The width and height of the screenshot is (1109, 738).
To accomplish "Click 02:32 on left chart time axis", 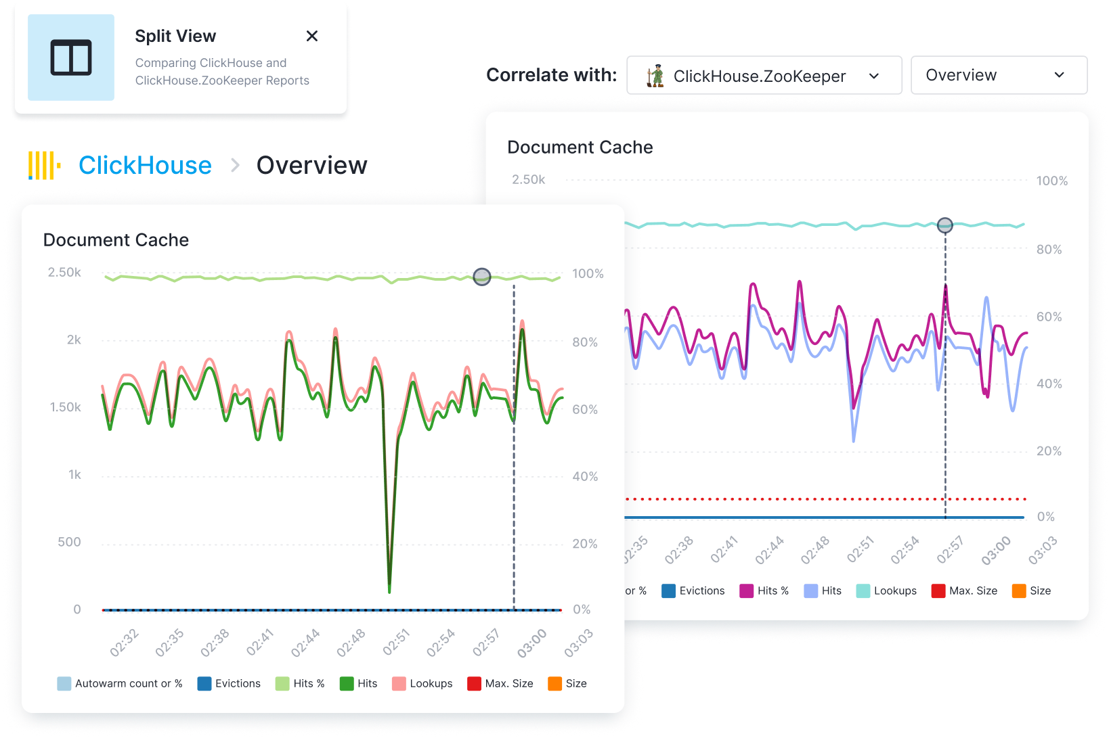I will pos(125,643).
